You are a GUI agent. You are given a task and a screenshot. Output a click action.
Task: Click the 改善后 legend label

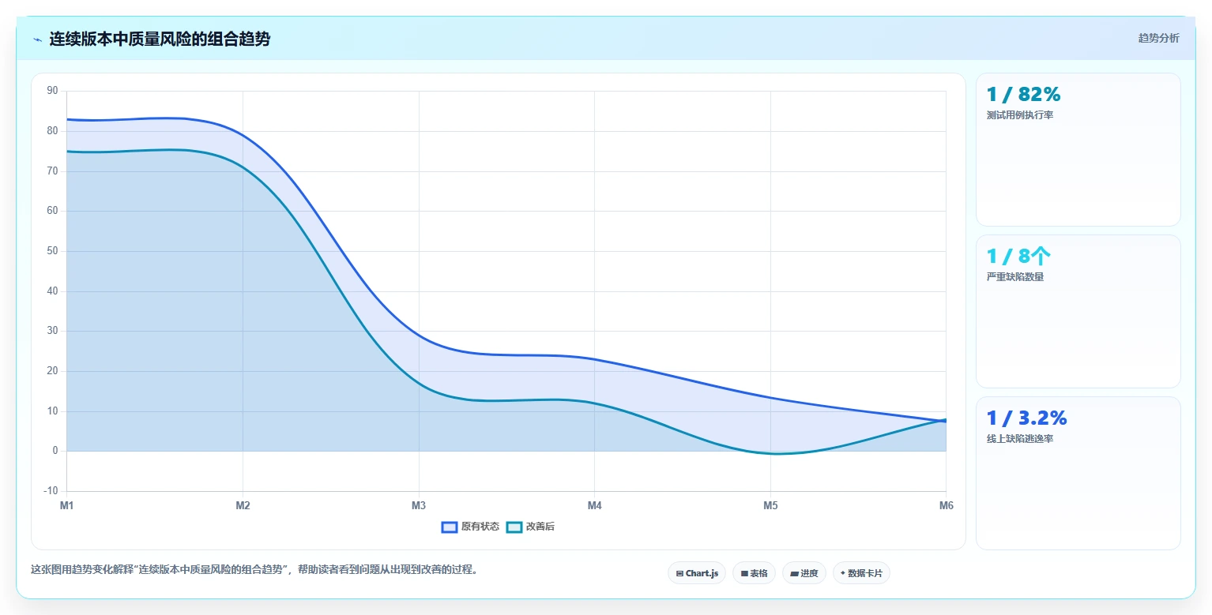[540, 527]
